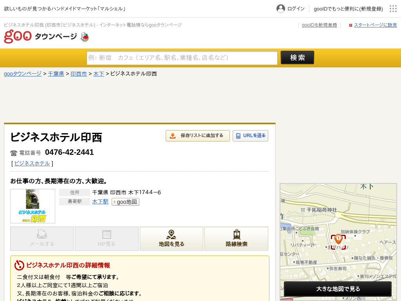The height and width of the screenshot is (301, 401).
Task: Open the goo services grid menu icon
Action: (393, 9)
